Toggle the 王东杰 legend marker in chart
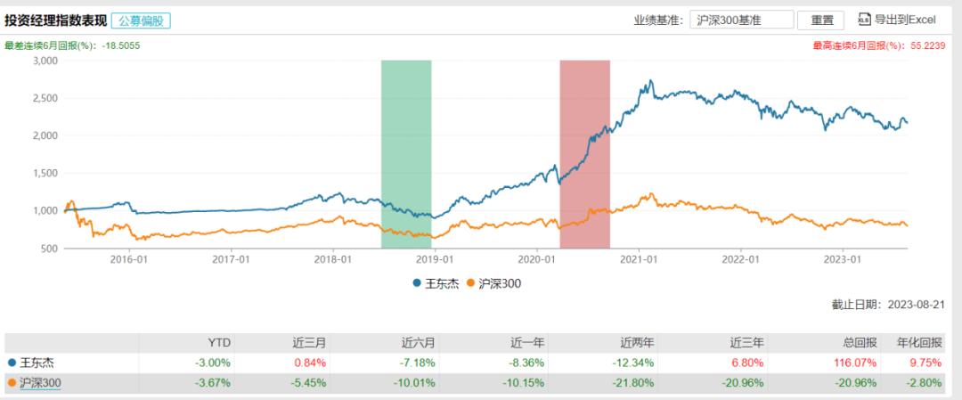Viewport: 962px width, 400px height. (417, 283)
